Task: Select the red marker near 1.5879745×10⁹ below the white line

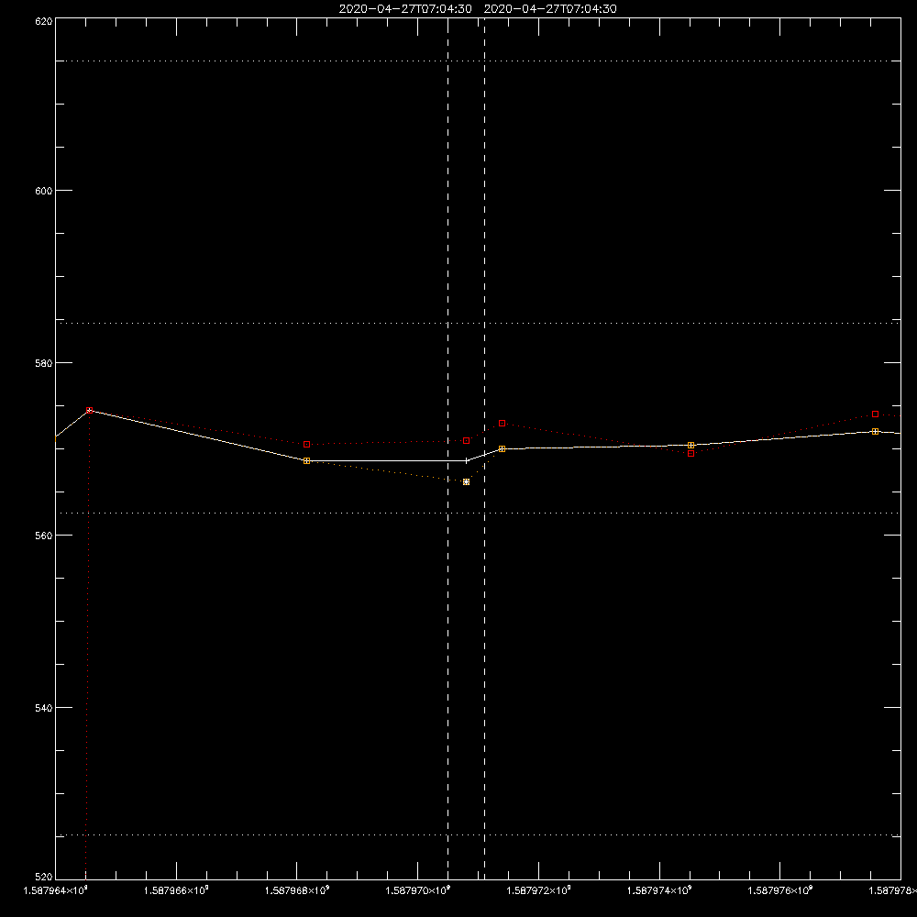Action: coord(691,453)
